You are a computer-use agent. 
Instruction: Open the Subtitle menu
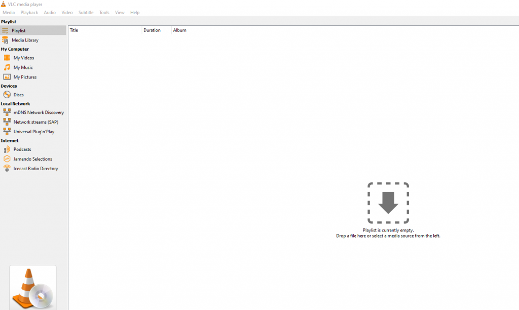pyautogui.click(x=86, y=12)
